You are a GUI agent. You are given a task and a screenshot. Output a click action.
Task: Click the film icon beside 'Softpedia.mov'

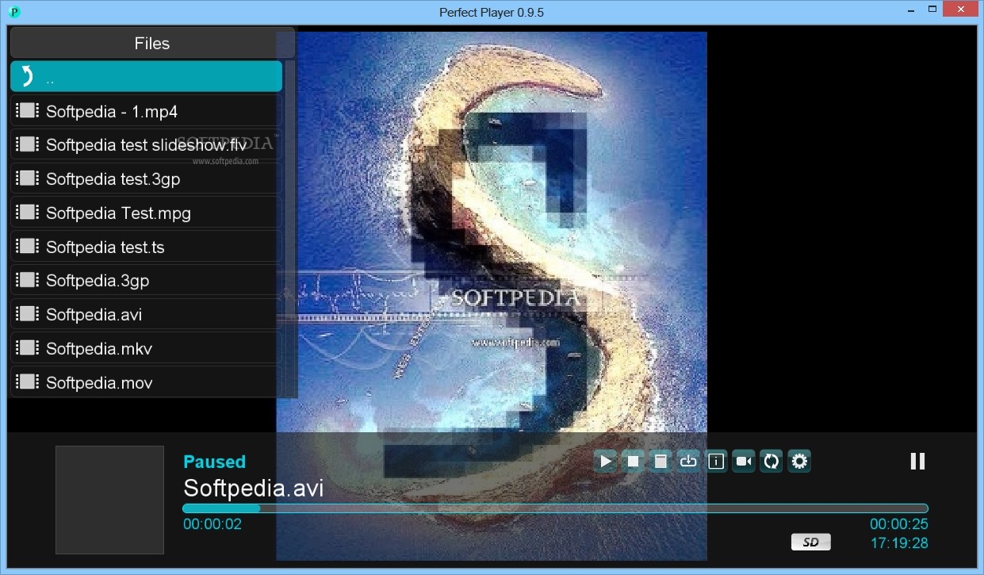[28, 382]
